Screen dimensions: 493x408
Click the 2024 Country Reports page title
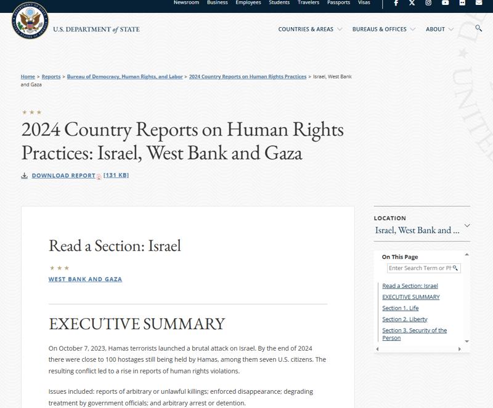[182, 141]
